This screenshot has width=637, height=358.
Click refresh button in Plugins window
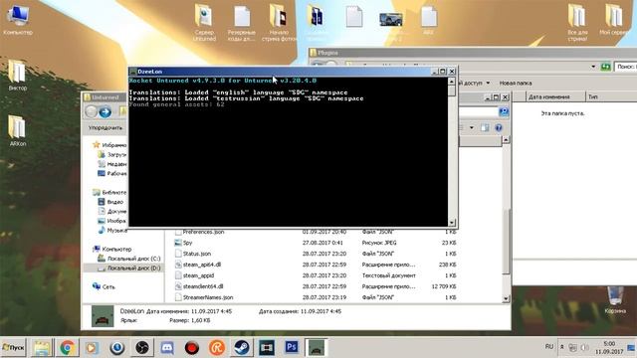[605, 67]
